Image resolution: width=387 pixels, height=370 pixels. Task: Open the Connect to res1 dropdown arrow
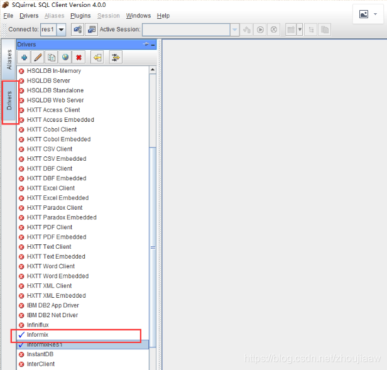click(61, 30)
